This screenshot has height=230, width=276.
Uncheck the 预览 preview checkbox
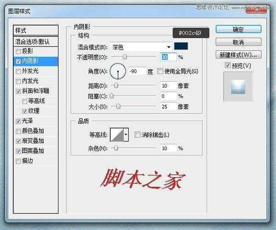pyautogui.click(x=228, y=66)
